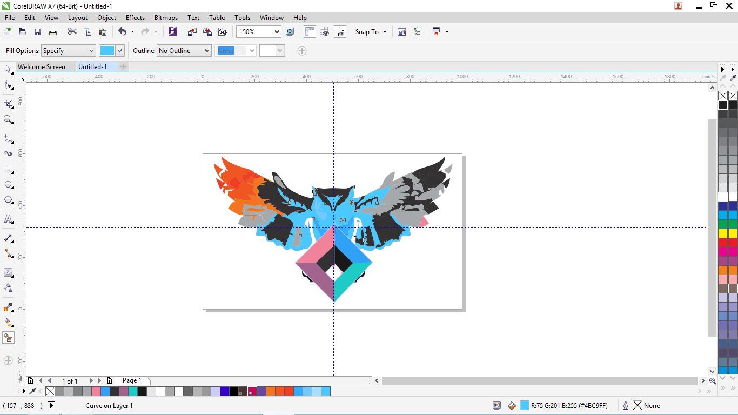Click the Print icon
Viewport: 738px width, 415px height.
[x=52, y=32]
